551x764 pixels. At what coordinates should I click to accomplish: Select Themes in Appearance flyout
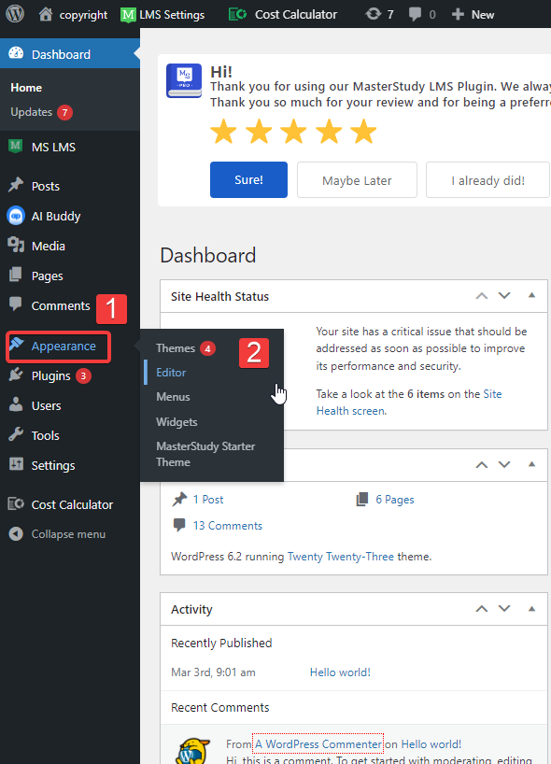pyautogui.click(x=176, y=348)
